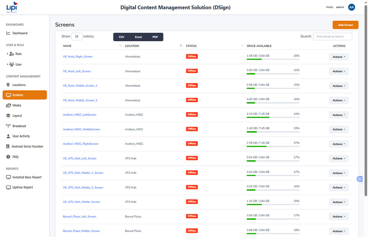This screenshot has height=237, width=368.
Task: Open the VE_Nicol_Right_Screen link
Action: [x=78, y=57]
